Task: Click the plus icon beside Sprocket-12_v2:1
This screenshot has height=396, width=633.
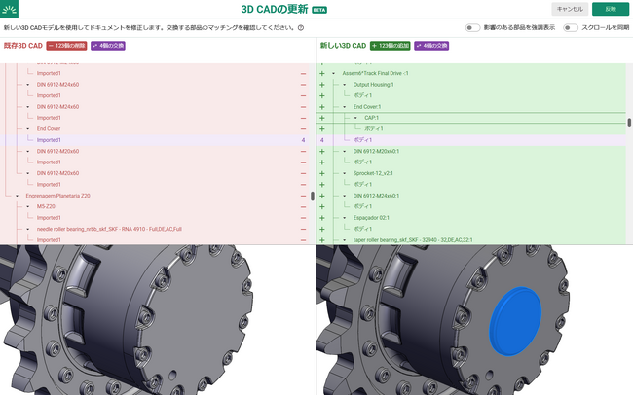Action: [x=321, y=173]
